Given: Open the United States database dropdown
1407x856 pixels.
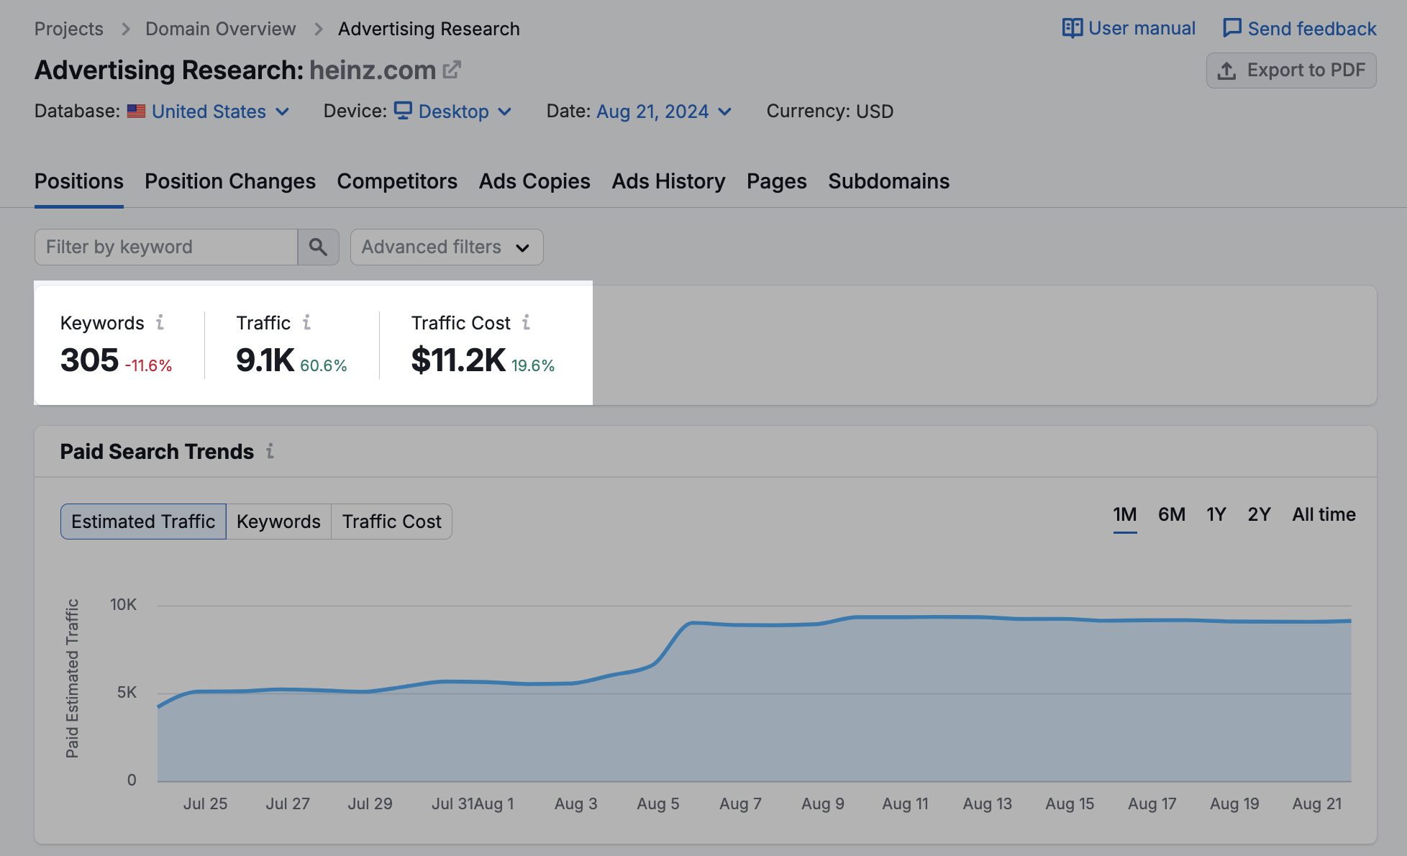Looking at the screenshot, I should [x=209, y=111].
